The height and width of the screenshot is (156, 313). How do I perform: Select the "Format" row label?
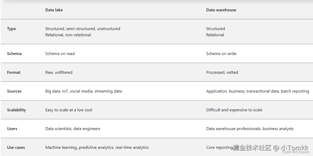tap(14, 72)
